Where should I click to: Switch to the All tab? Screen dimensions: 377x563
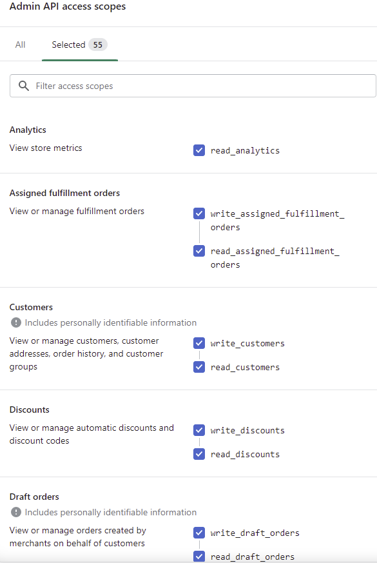20,44
